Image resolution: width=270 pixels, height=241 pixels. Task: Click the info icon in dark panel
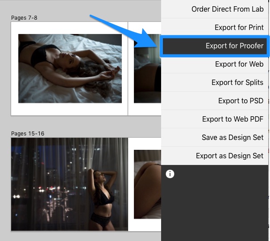point(170,174)
